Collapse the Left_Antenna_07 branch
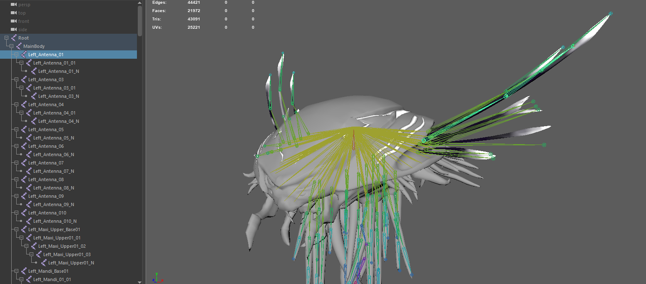Image resolution: width=646 pixels, height=284 pixels. click(x=16, y=163)
